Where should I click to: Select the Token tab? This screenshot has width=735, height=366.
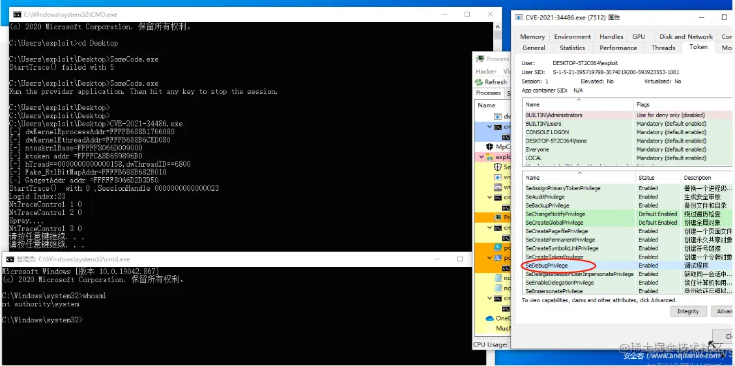tap(698, 47)
